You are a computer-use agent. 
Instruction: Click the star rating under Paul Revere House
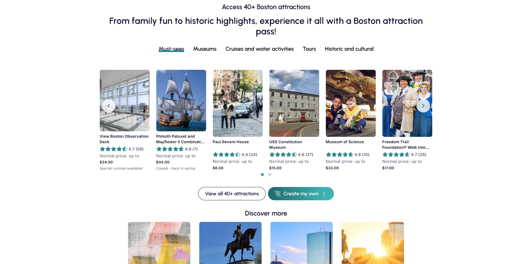(226, 155)
